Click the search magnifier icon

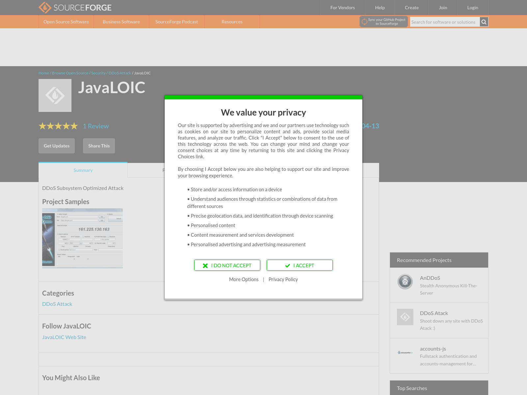[x=484, y=22]
